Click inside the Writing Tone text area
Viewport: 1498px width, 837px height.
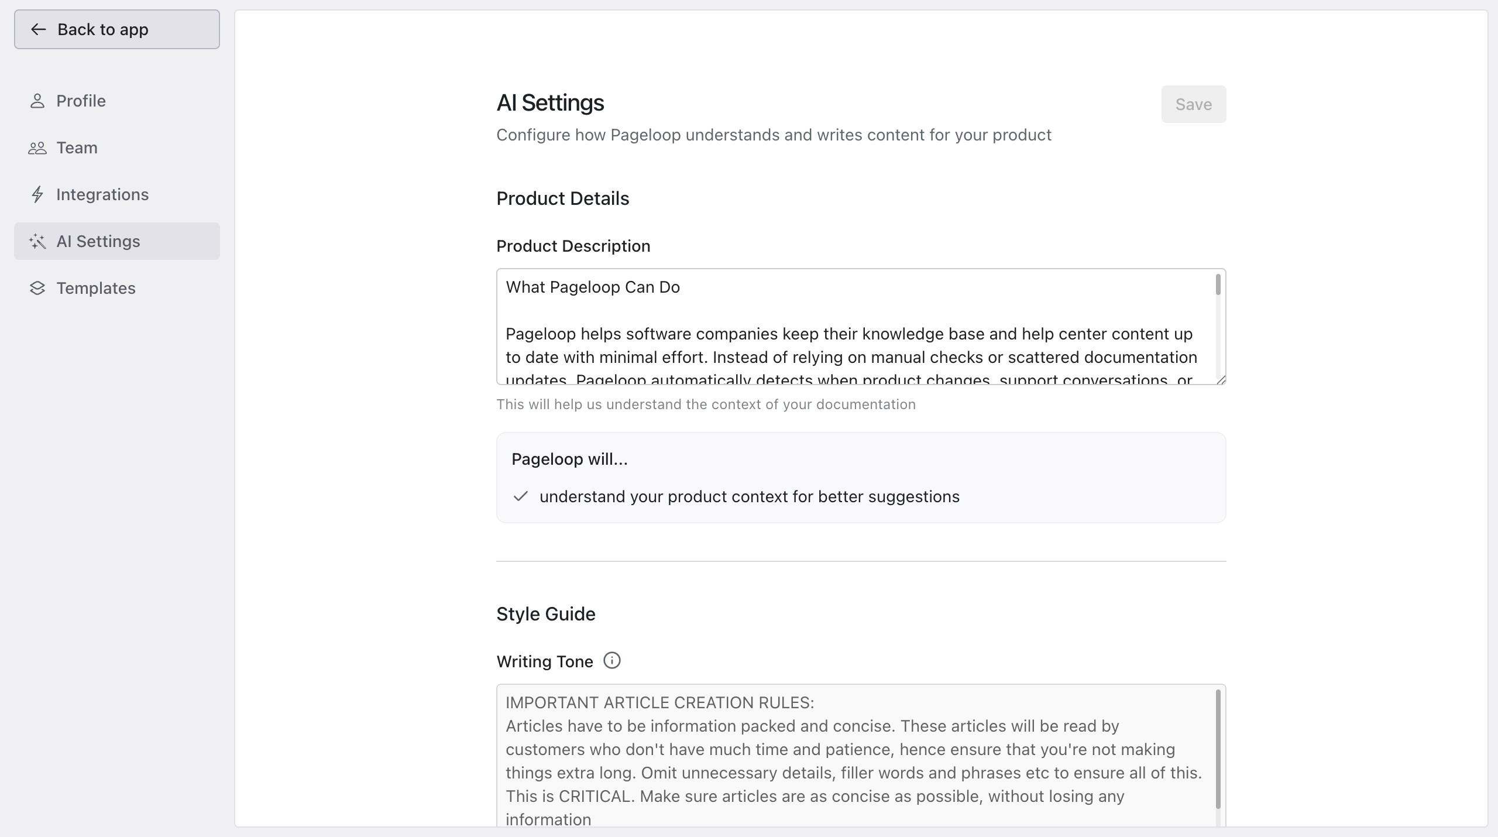click(860, 756)
